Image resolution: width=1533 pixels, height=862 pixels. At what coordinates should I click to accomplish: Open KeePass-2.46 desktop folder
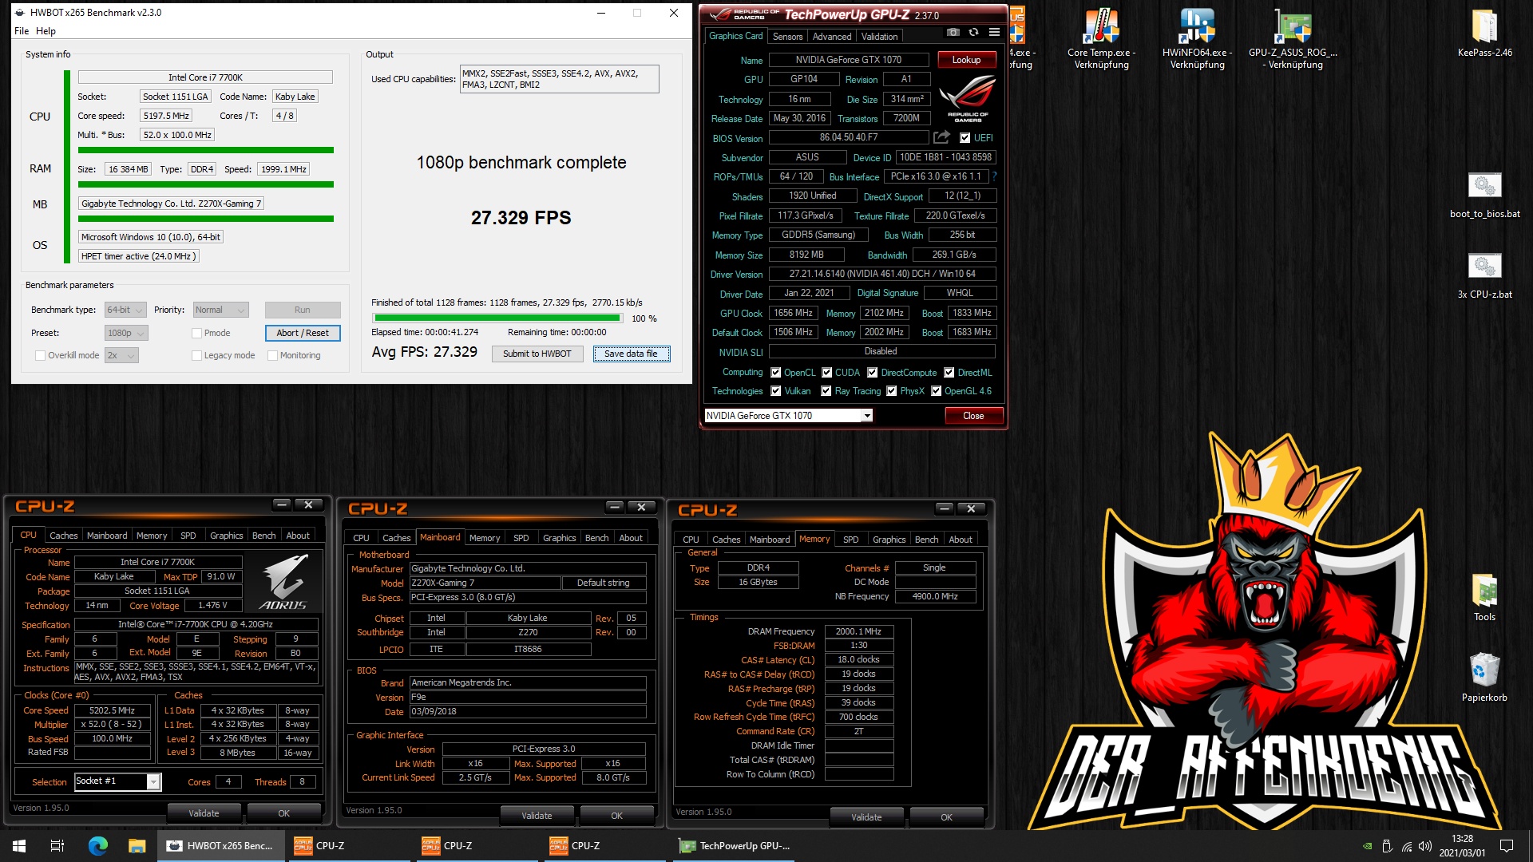pos(1484,34)
